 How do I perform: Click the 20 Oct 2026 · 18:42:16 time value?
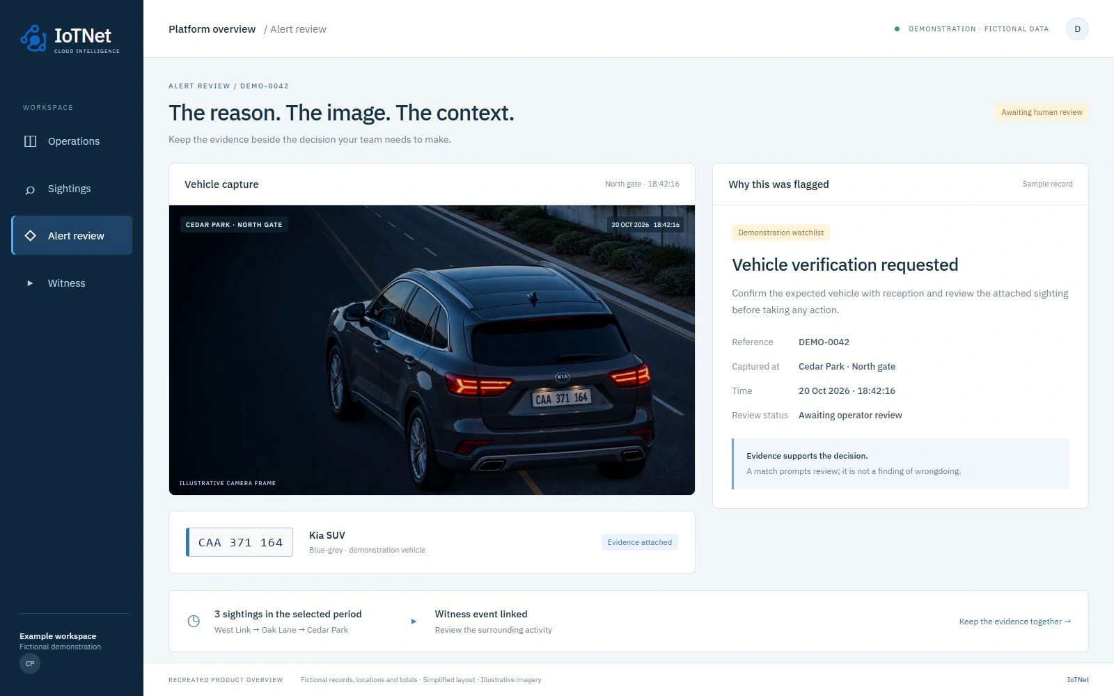coord(847,391)
